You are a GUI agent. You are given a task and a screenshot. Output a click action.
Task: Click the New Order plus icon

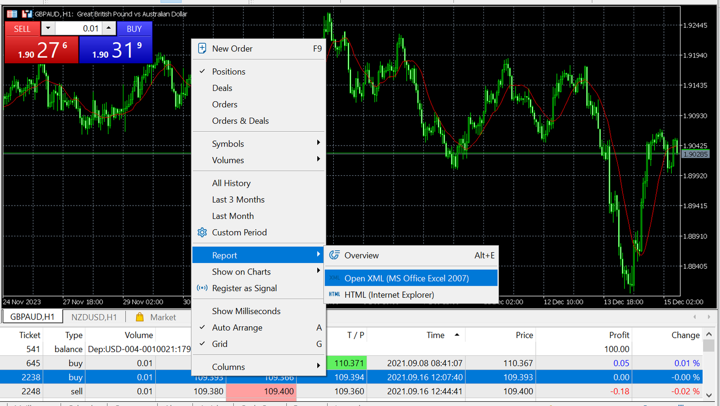tap(202, 49)
